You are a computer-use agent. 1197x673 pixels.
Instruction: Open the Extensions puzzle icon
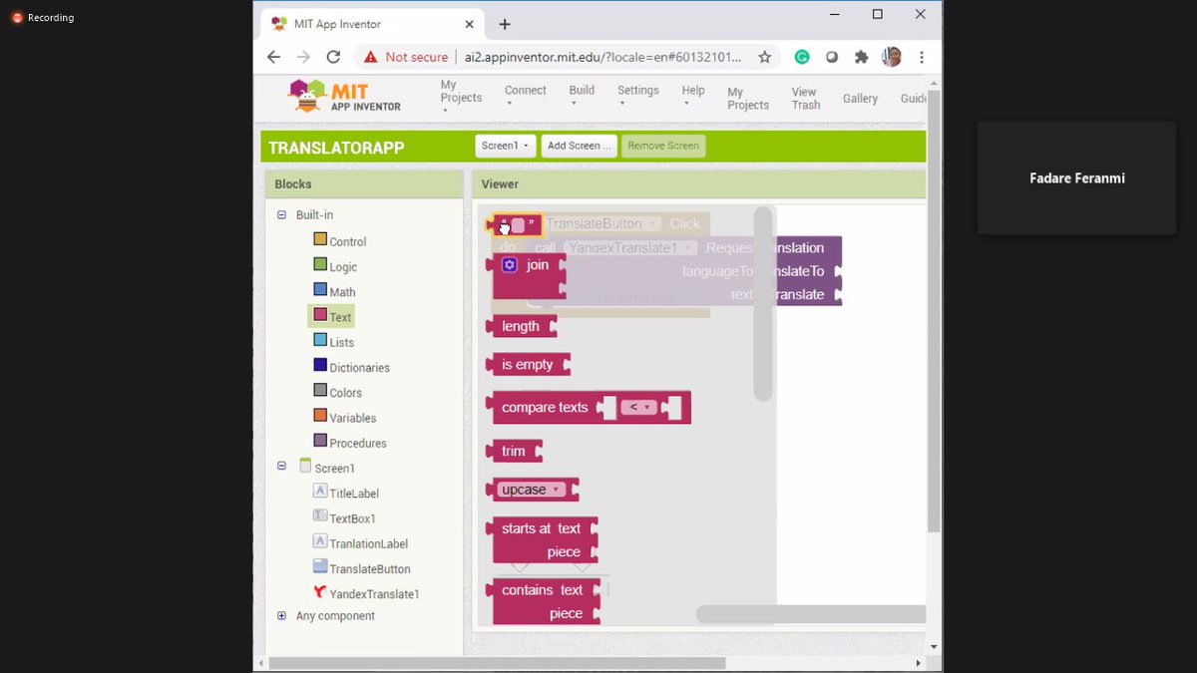(862, 57)
